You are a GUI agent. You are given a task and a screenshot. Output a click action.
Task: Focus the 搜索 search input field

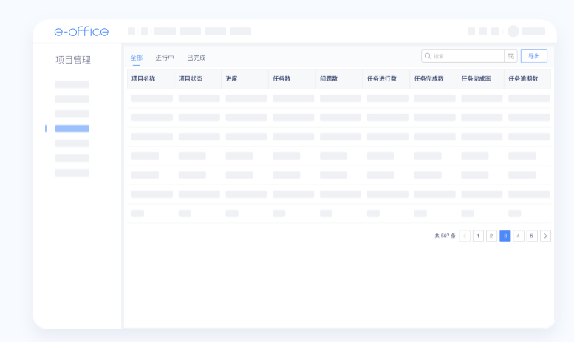click(465, 56)
